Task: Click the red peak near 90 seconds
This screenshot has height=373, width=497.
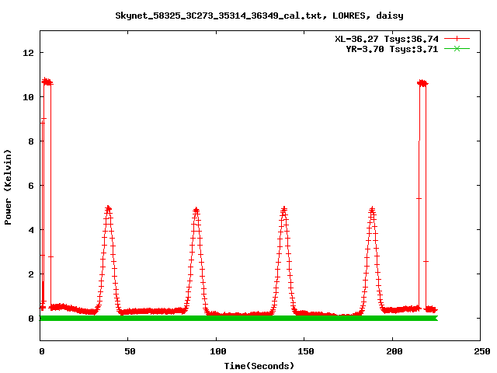Action: tap(196, 210)
